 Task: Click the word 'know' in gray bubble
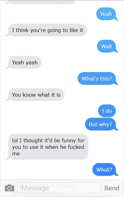(x=29, y=95)
